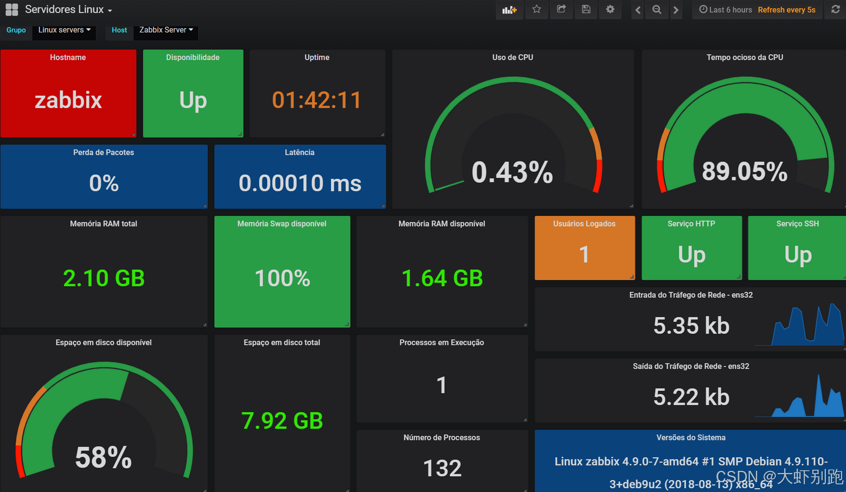Click the 89.05% idle CPU gauge
The image size is (846, 492).
[745, 172]
